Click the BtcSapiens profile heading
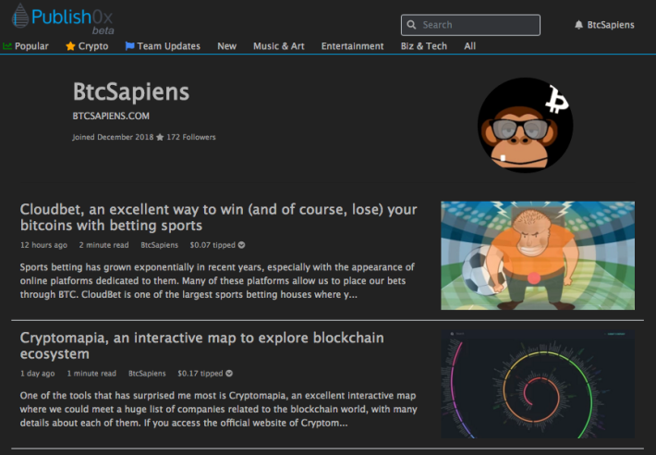Image resolution: width=656 pixels, height=455 pixels. [x=131, y=92]
